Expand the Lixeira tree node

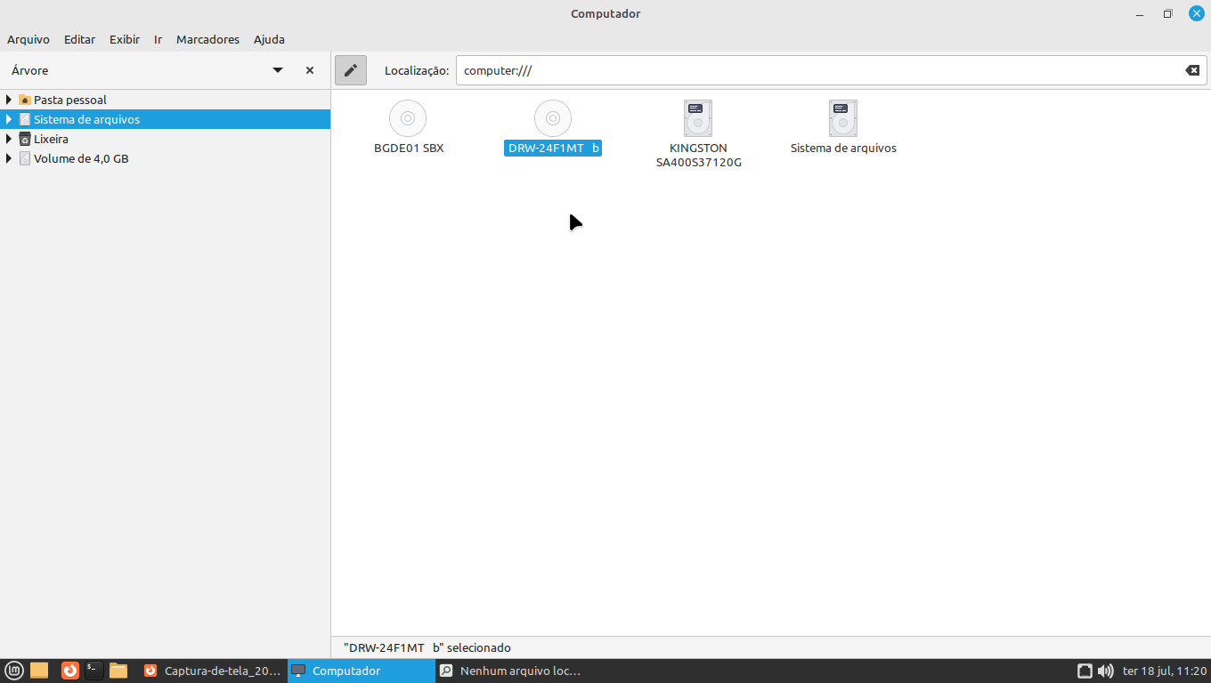pos(9,139)
